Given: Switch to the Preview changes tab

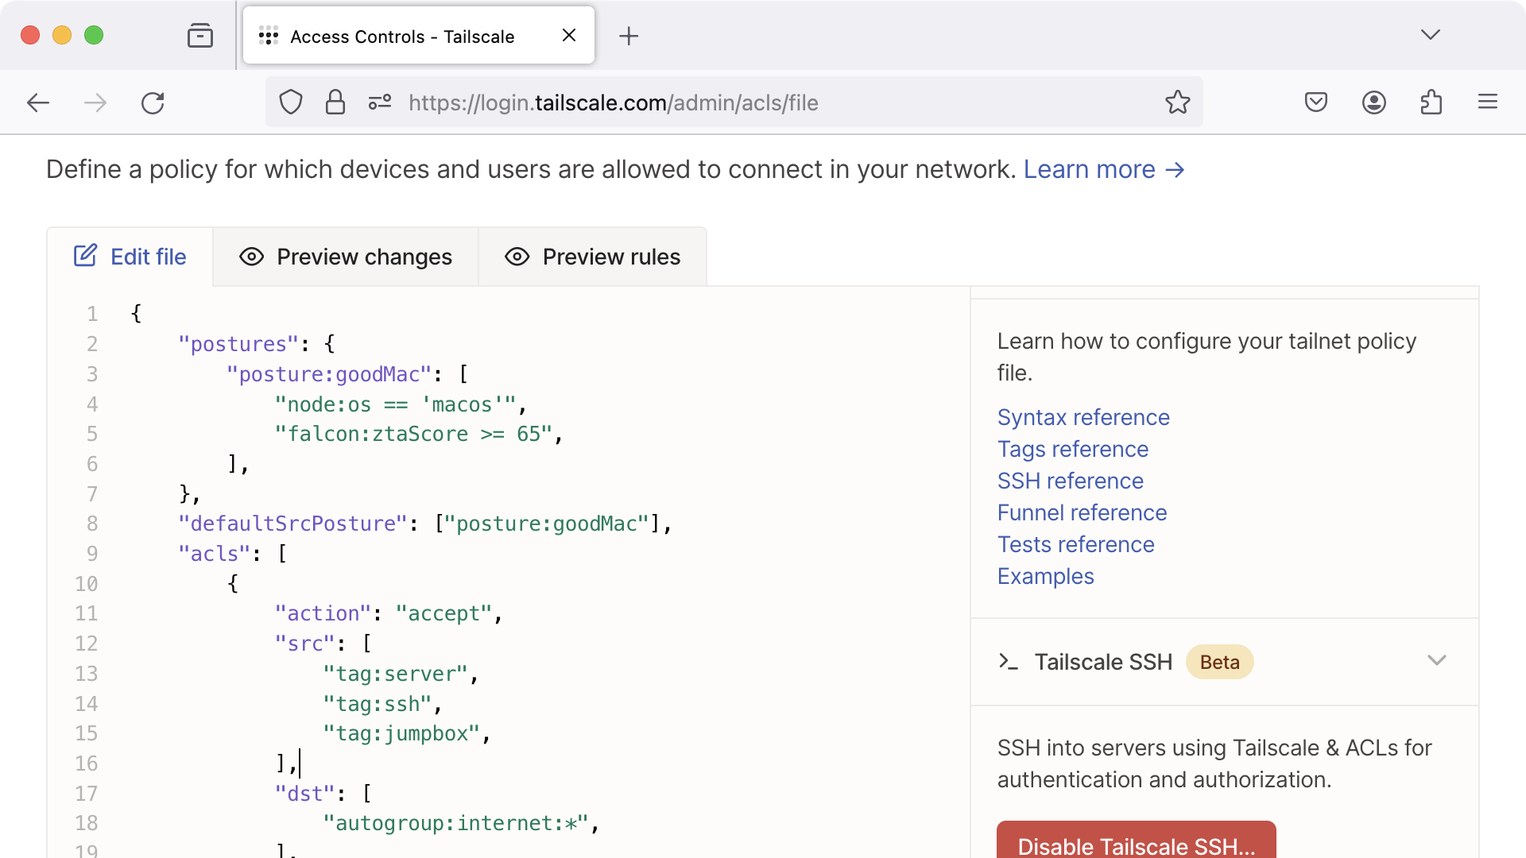Looking at the screenshot, I should 346,257.
